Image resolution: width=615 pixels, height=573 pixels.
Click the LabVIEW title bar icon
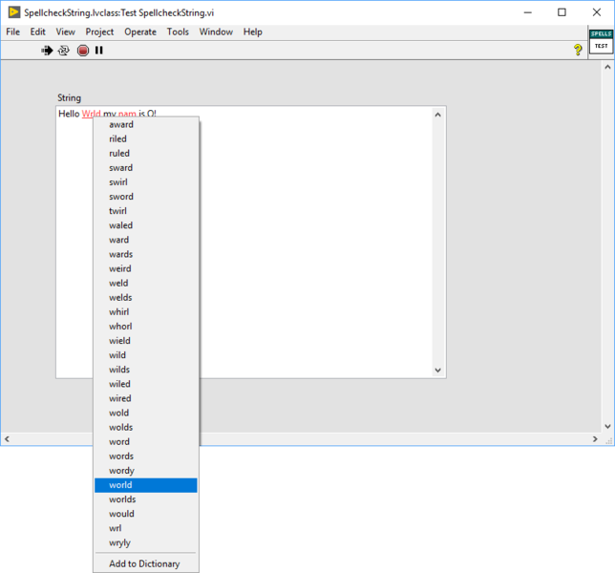point(13,12)
